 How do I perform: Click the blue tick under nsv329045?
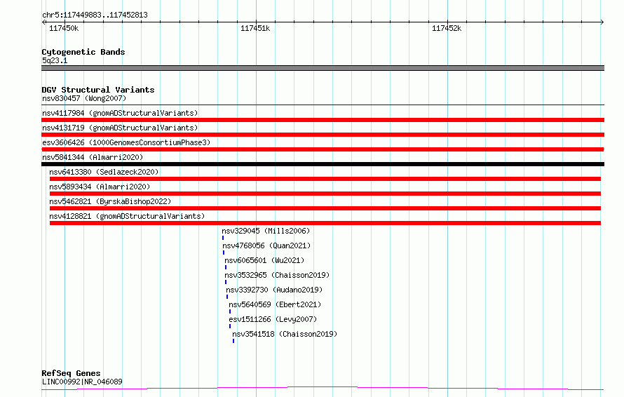click(223, 238)
